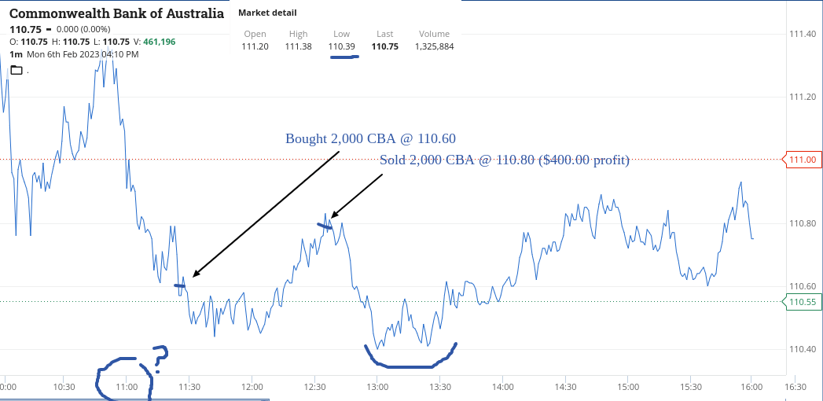Select the 1m interval label
This screenshot has width=823, height=401.
coord(17,54)
